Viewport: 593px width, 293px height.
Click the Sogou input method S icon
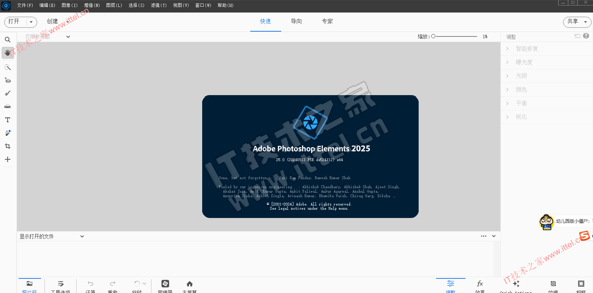coord(585,236)
